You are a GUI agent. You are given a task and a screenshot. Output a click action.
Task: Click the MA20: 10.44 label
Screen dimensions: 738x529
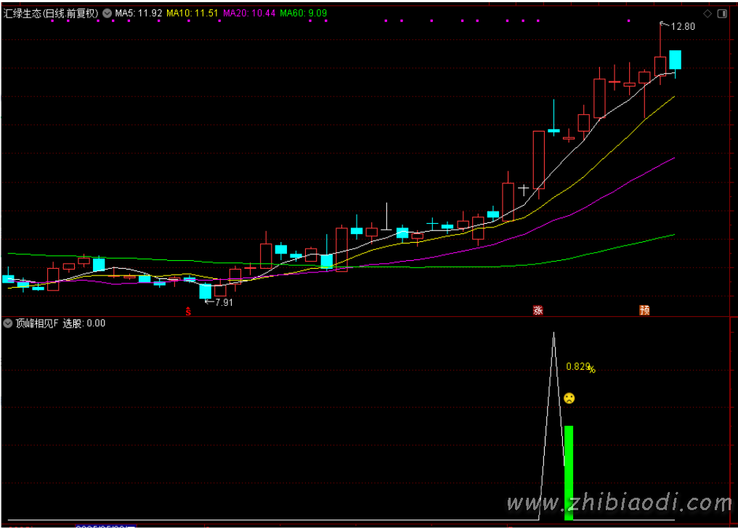pyautogui.click(x=249, y=13)
